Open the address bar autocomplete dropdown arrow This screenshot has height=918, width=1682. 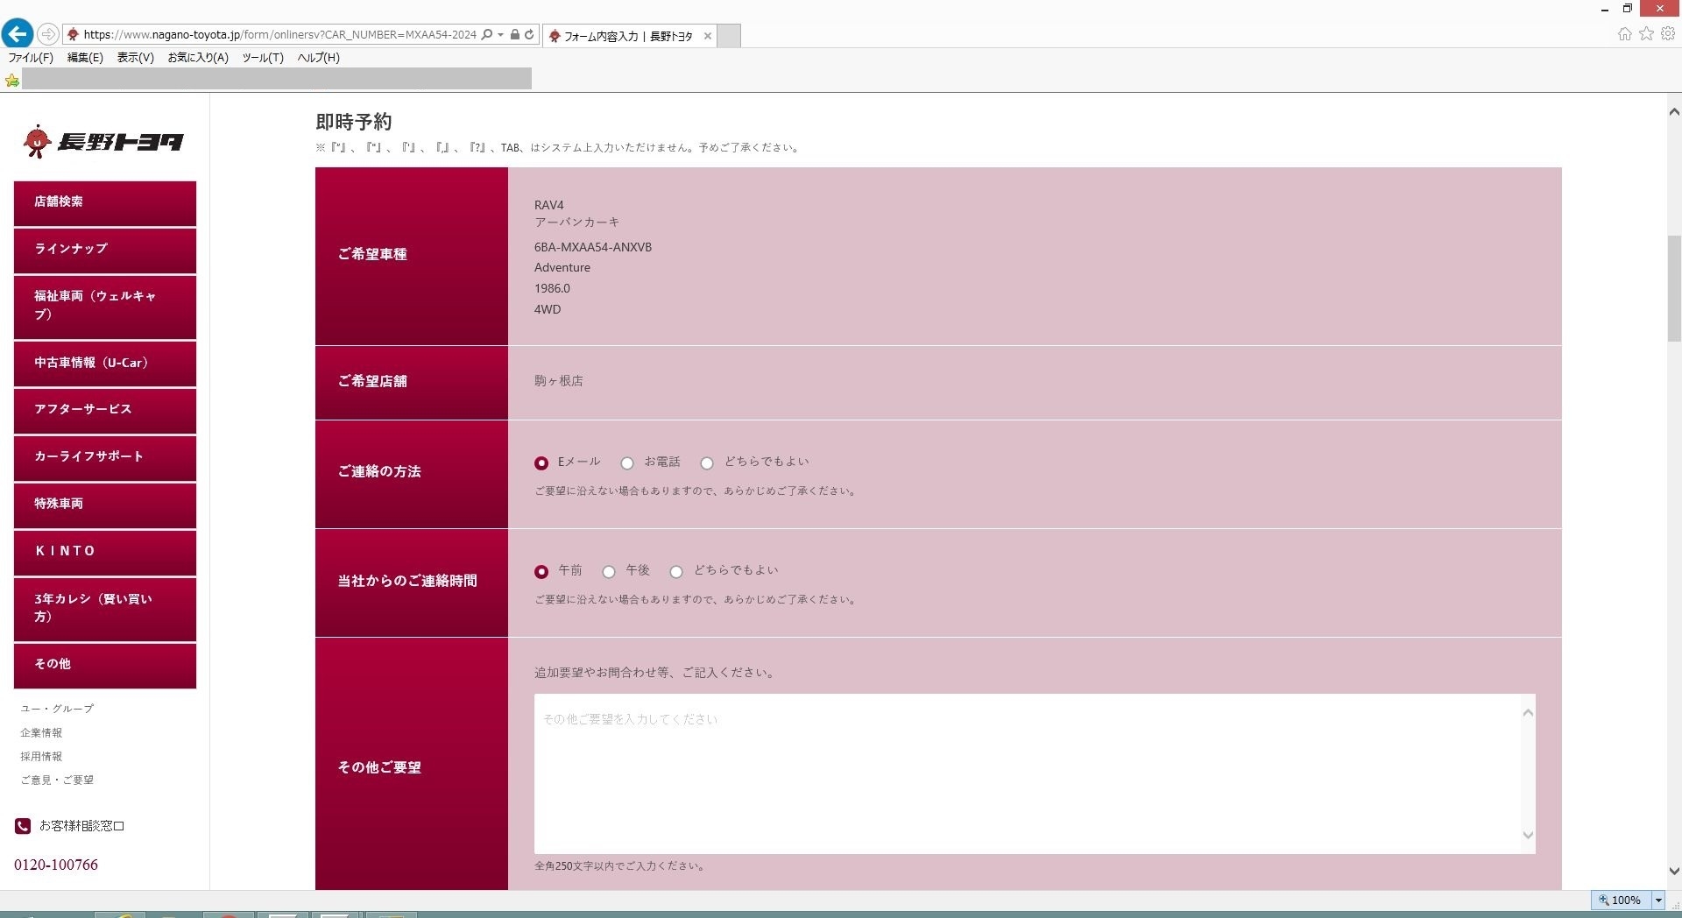click(x=500, y=35)
